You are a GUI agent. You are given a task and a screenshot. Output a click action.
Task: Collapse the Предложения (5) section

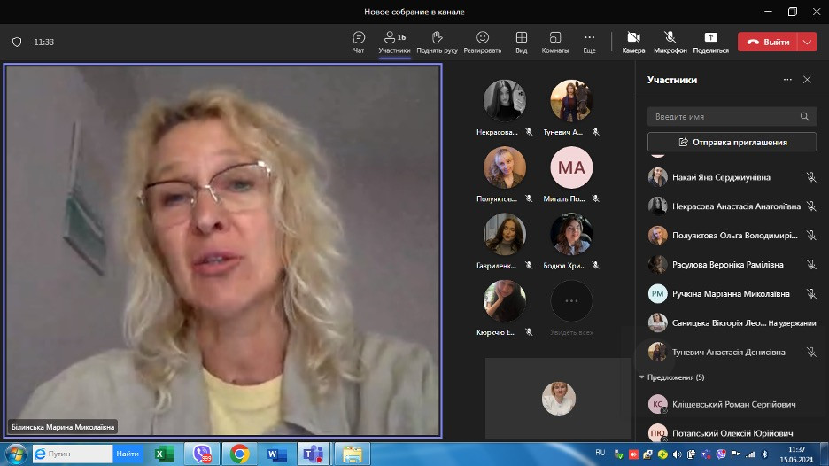[642, 377]
